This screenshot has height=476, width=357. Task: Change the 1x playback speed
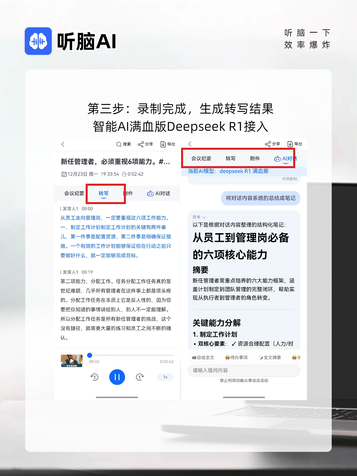click(x=165, y=377)
